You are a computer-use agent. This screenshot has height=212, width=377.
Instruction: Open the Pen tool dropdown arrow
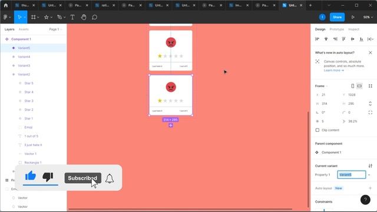64,17
